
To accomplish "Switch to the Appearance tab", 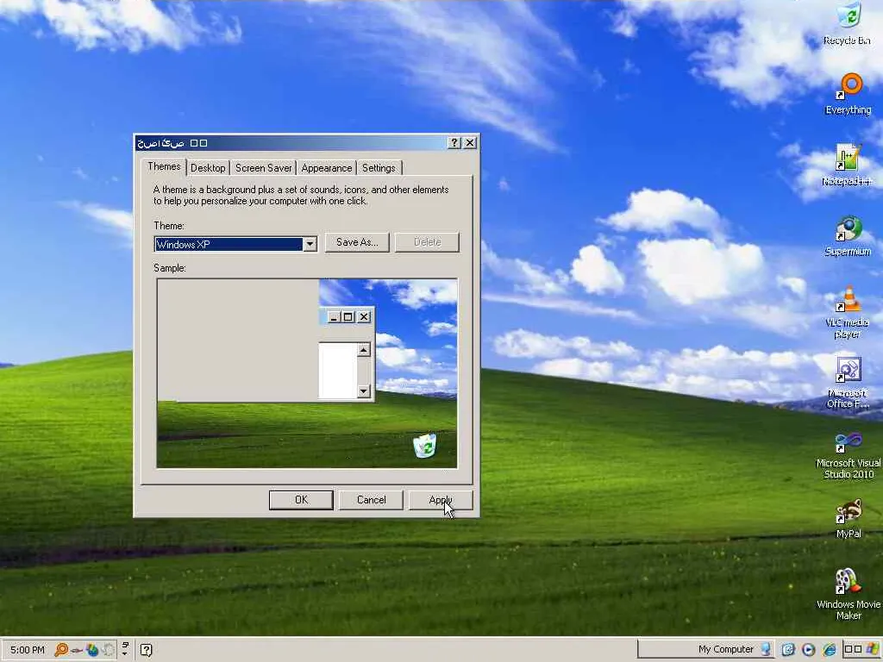I will [327, 168].
